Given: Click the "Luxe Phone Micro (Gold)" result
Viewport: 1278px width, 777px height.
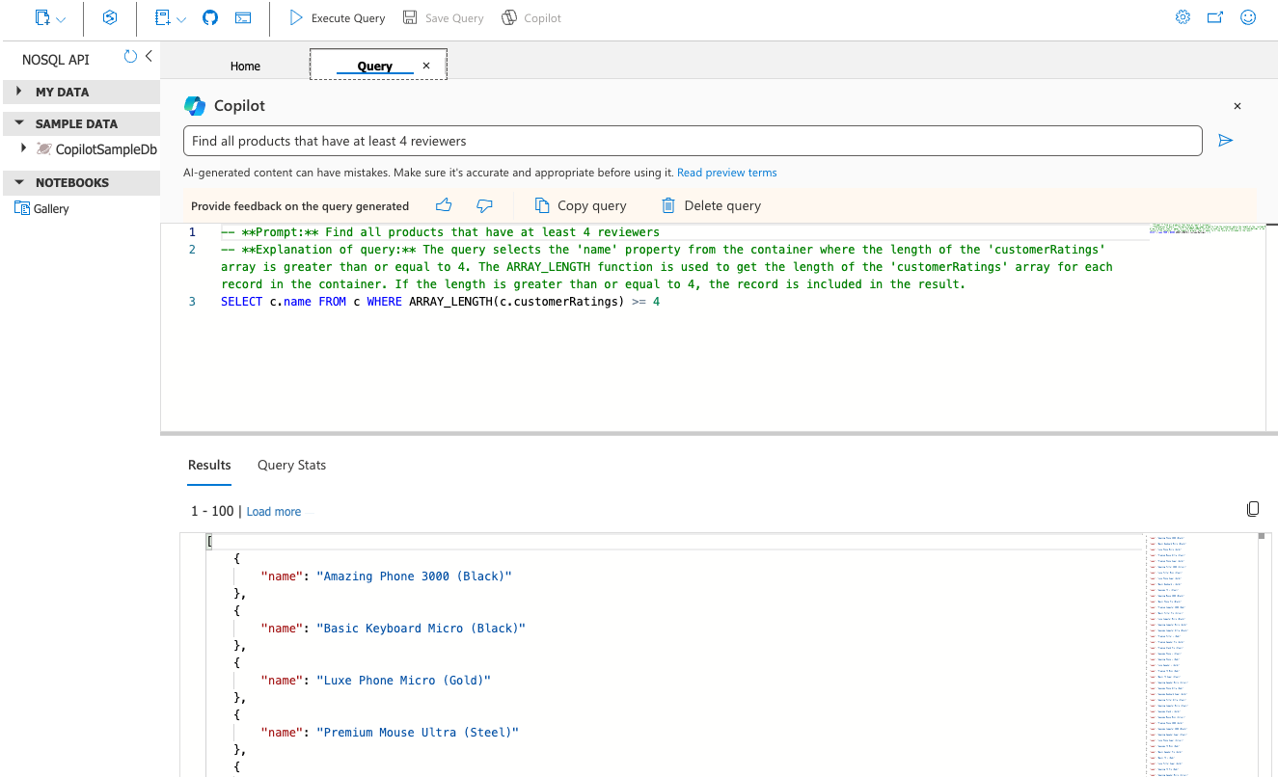Looking at the screenshot, I should point(403,681).
